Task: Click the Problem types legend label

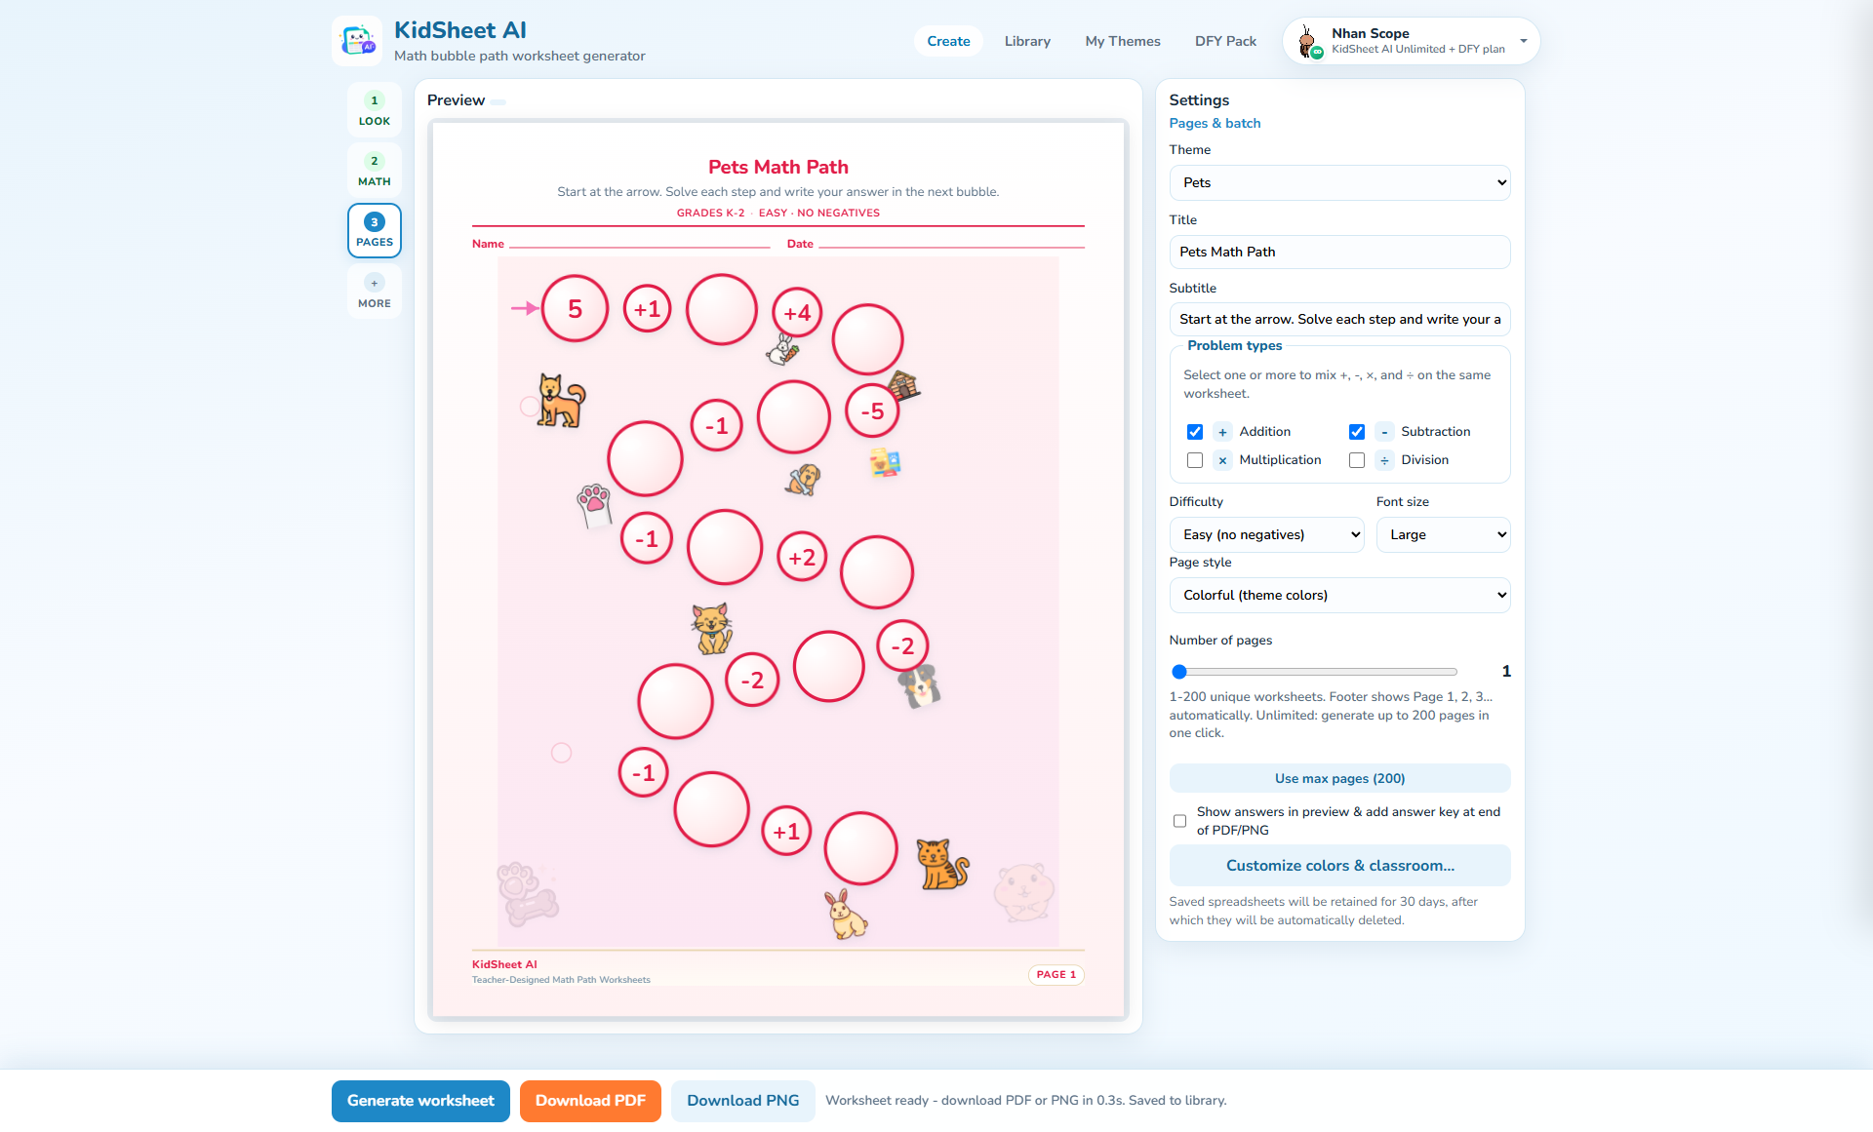Action: [1234, 346]
